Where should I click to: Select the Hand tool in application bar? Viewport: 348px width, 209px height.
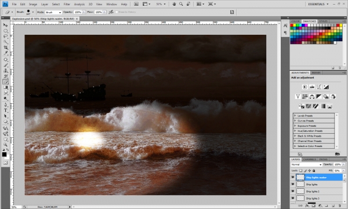tap(174, 4)
